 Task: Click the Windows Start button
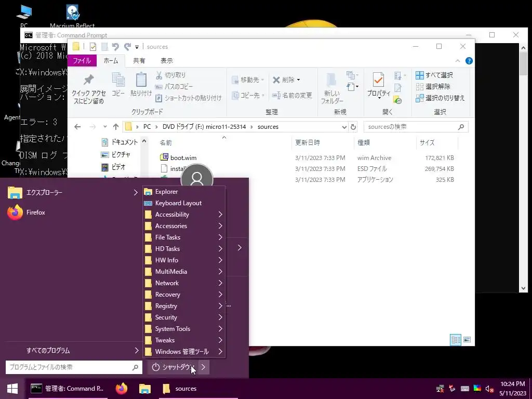12,389
